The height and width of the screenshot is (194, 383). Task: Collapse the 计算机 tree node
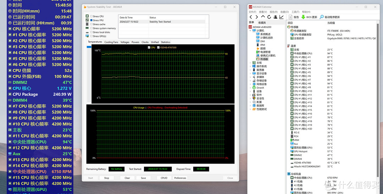coord(250,31)
